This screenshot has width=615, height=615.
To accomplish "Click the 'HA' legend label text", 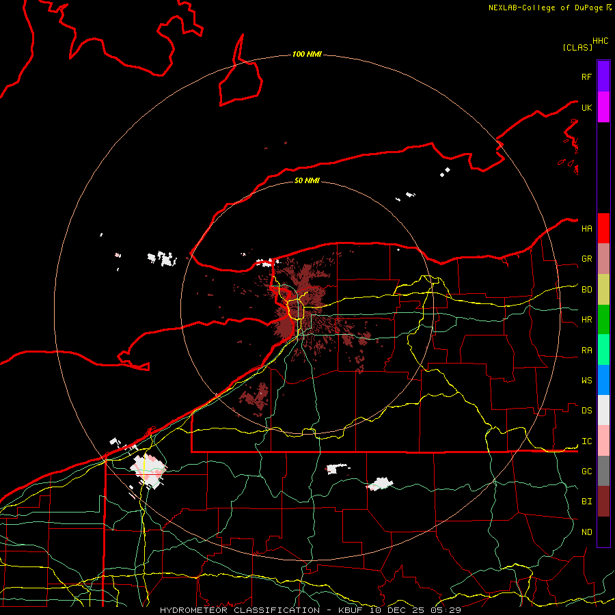I will (586, 229).
